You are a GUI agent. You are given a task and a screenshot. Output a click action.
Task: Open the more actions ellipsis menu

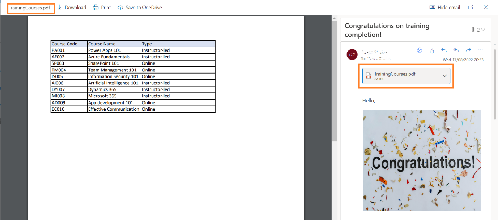[480, 50]
